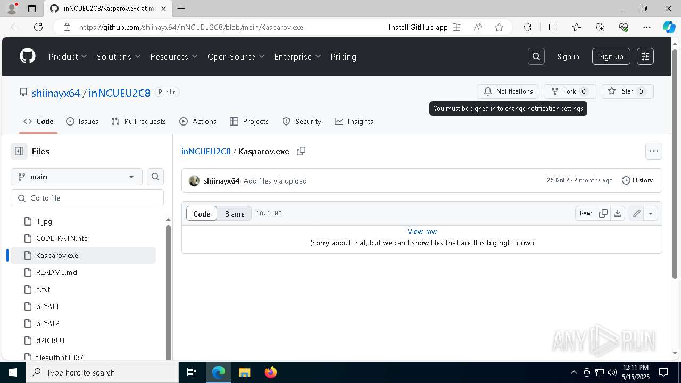Screen dimensions: 681x383
Task: Open more file actions three-dot button
Action: coord(654,151)
